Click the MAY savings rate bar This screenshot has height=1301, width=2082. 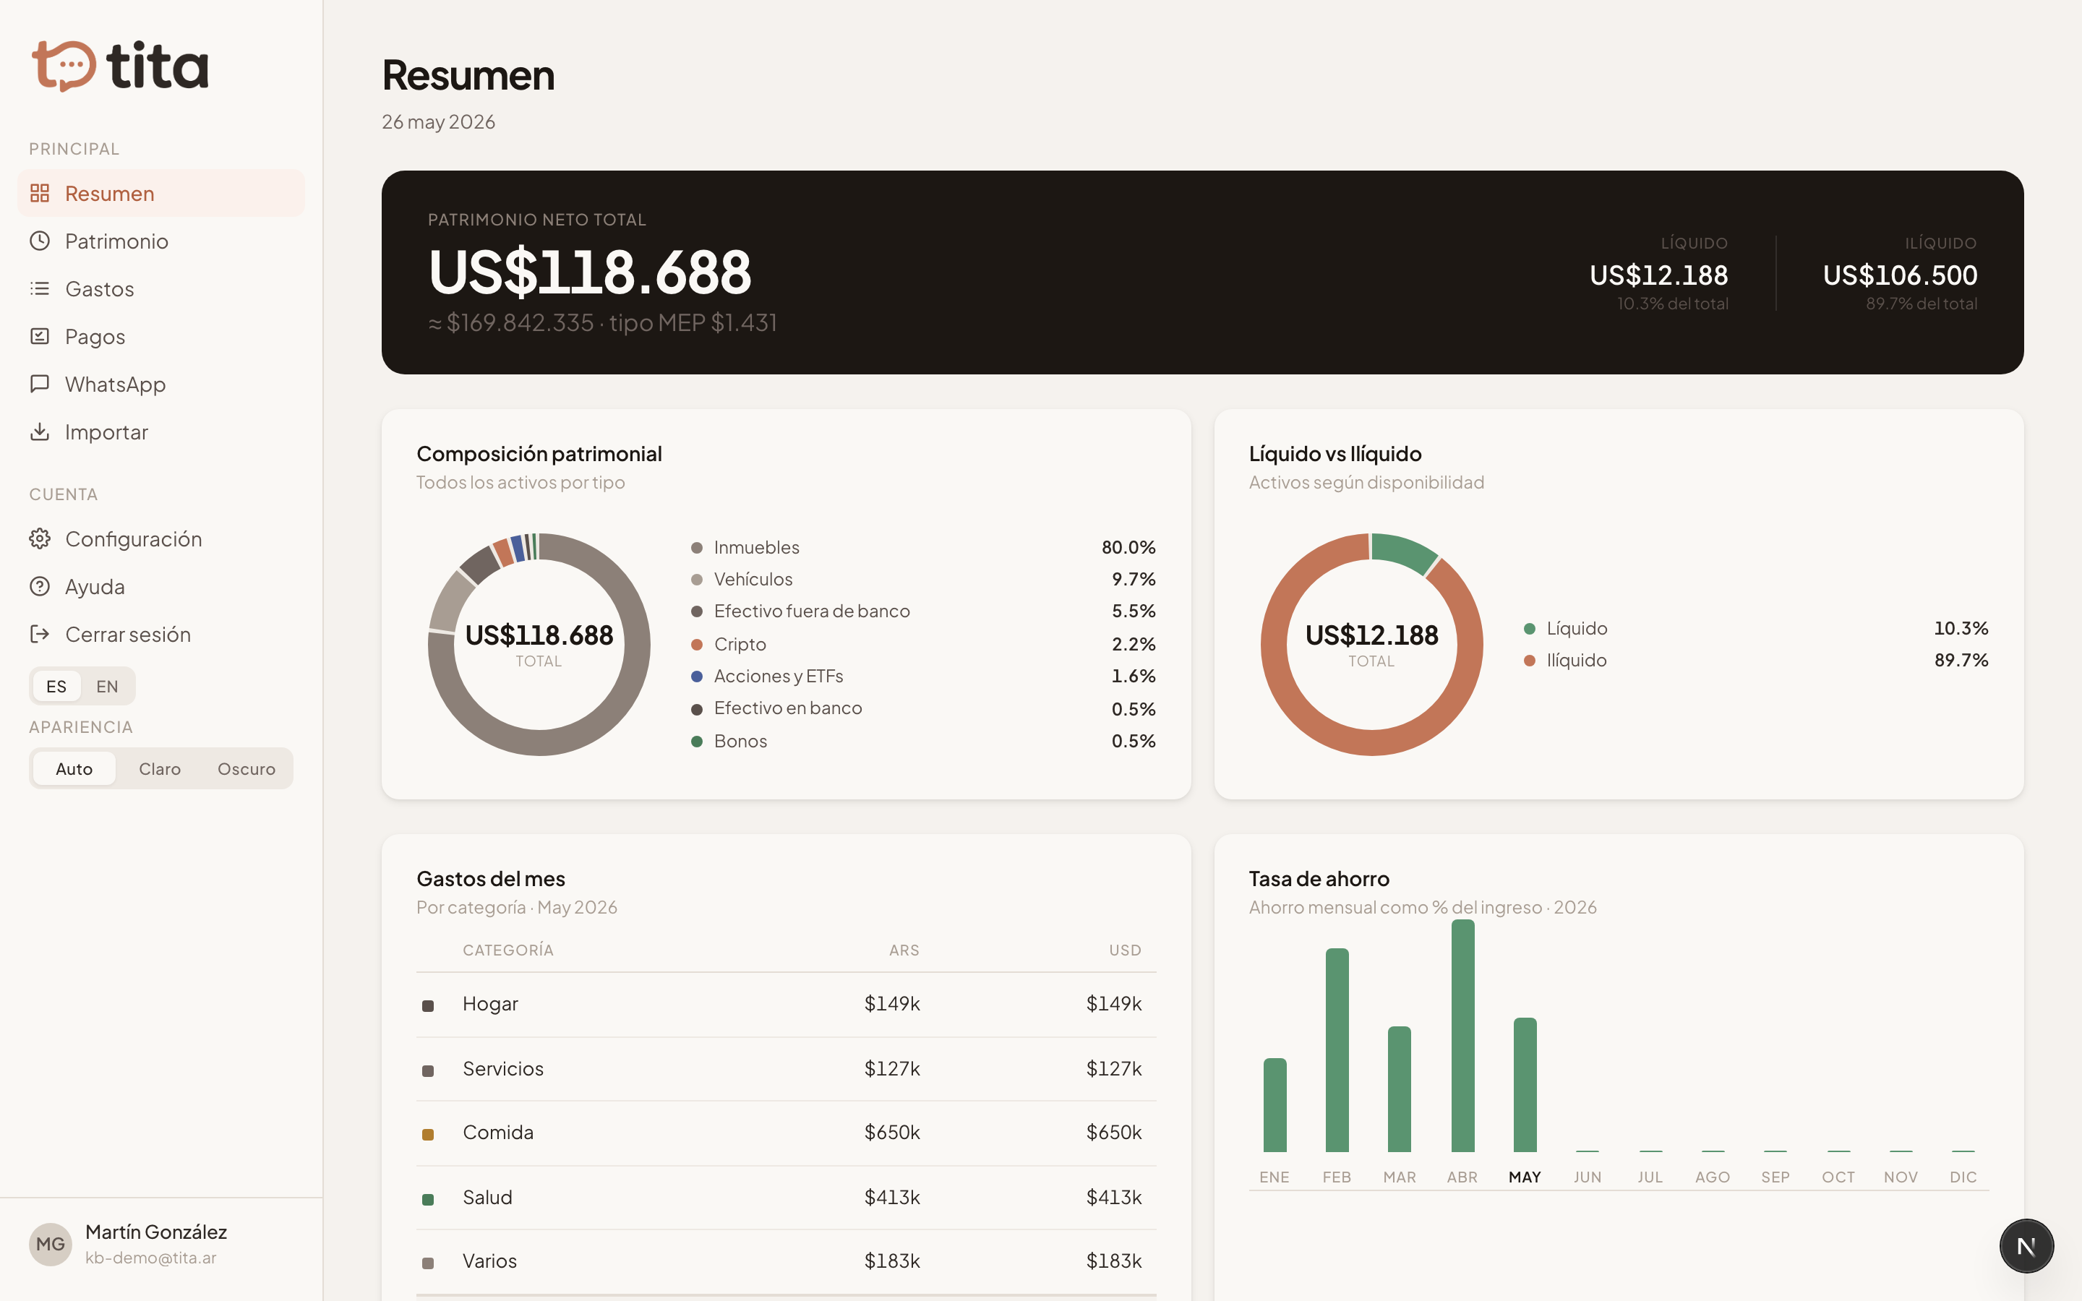point(1525,1085)
